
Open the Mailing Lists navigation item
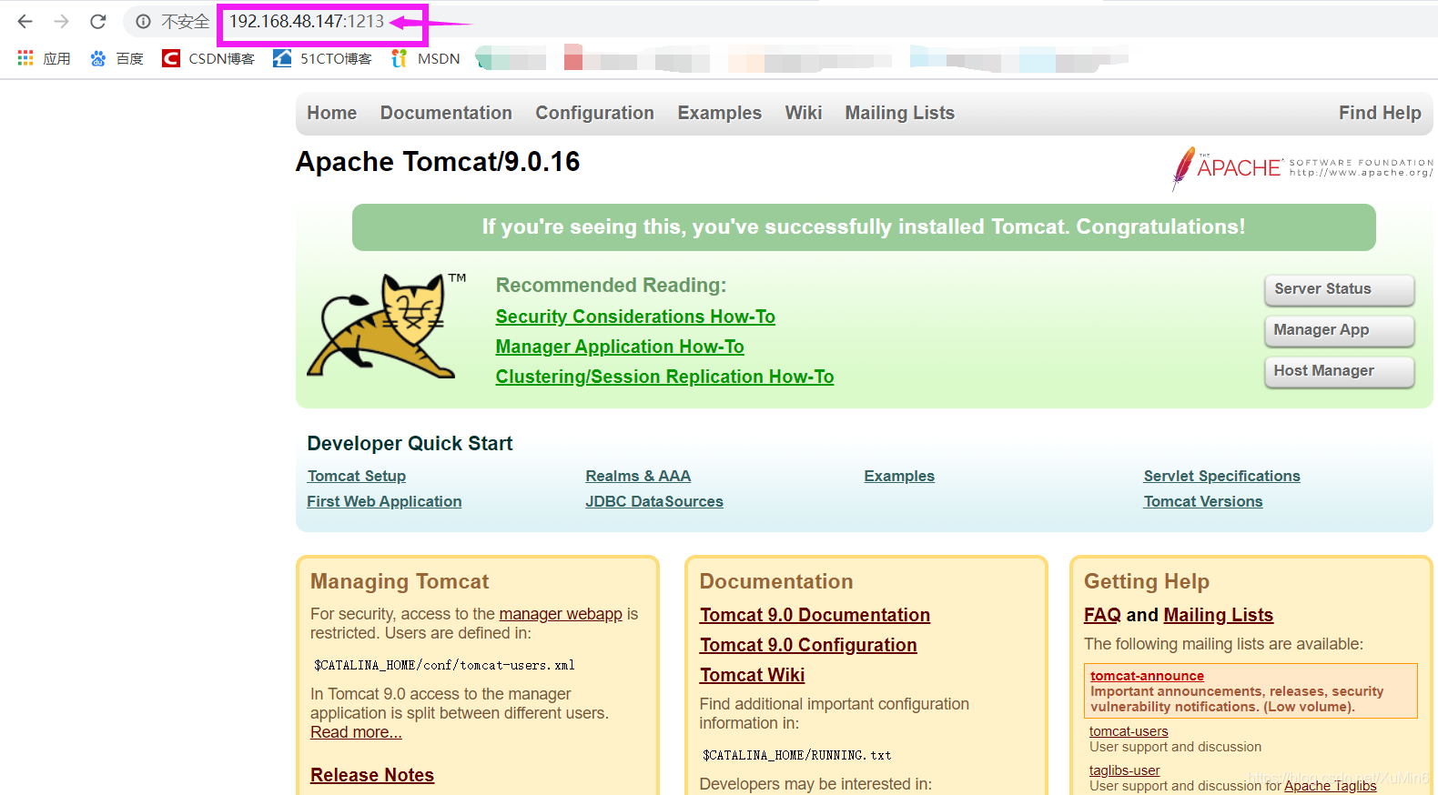click(899, 113)
